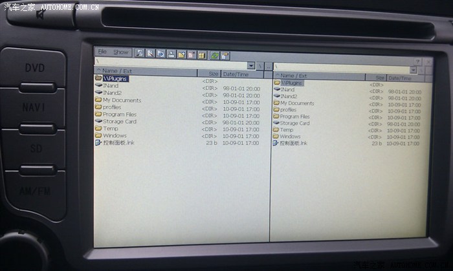Click the delete toolbar icon with red X

coord(192,55)
